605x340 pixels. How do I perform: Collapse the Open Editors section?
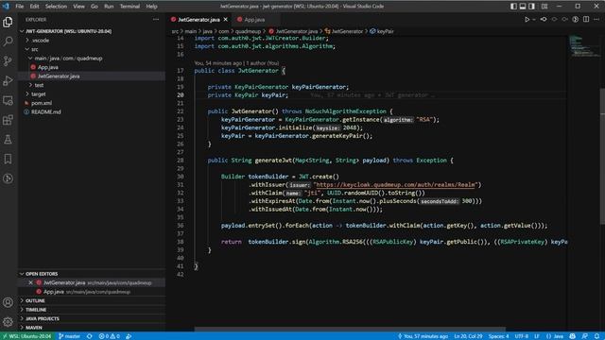tap(92, 274)
